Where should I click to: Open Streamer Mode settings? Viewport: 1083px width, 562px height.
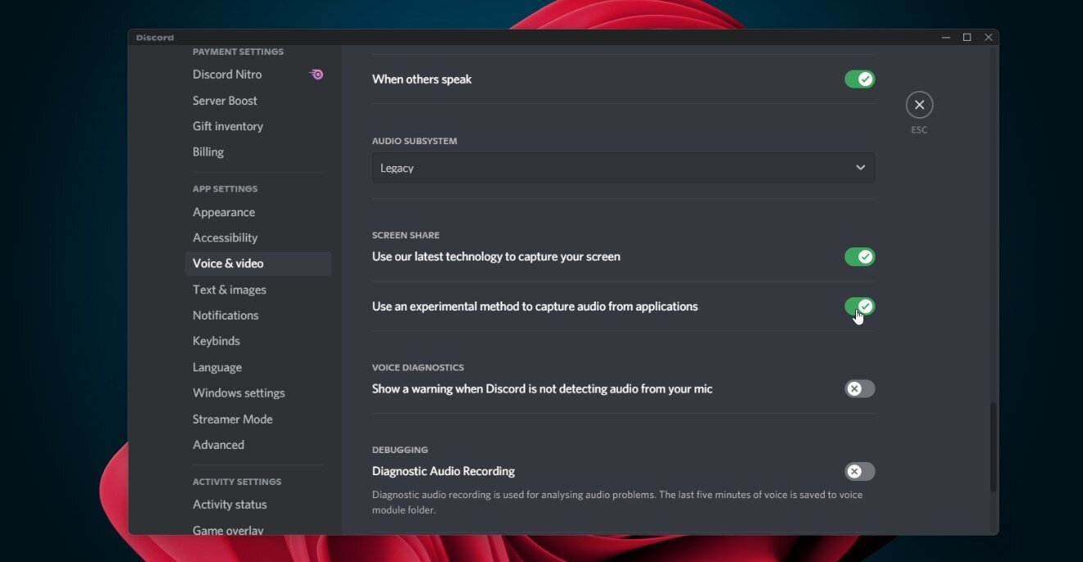(x=233, y=419)
